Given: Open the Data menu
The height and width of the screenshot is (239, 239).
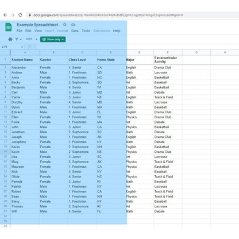Looking at the screenshot, I should [75, 31].
